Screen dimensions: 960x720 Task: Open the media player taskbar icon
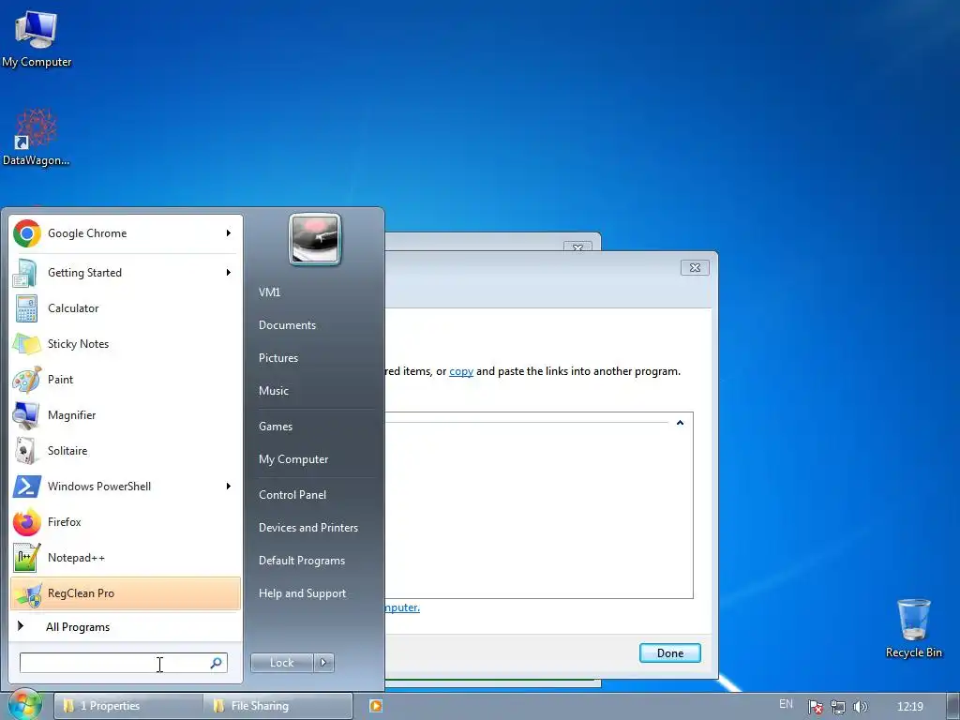376,706
